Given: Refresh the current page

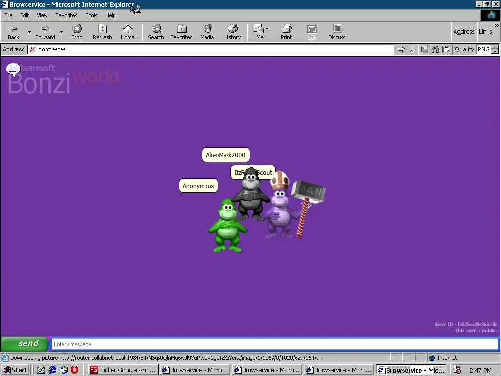Looking at the screenshot, I should tap(102, 32).
